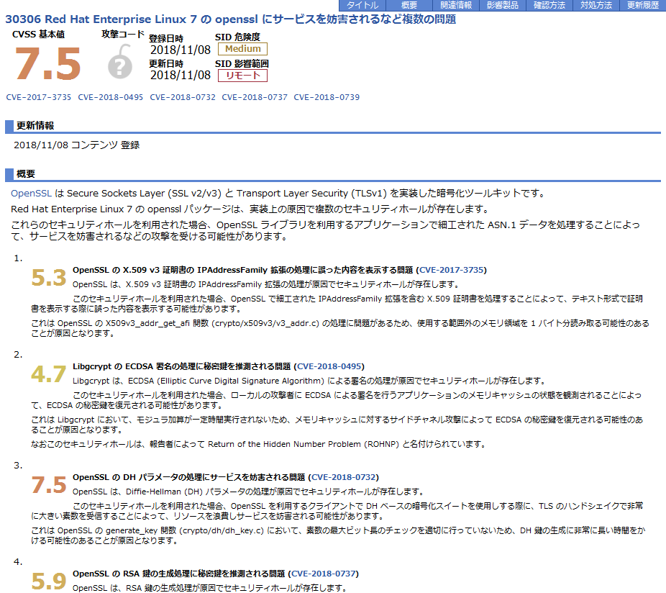Image resolution: width=666 pixels, height=593 pixels.
Task: Open CVE-2018-0737 link in the RSA 鍵 heading
Action: [323, 574]
